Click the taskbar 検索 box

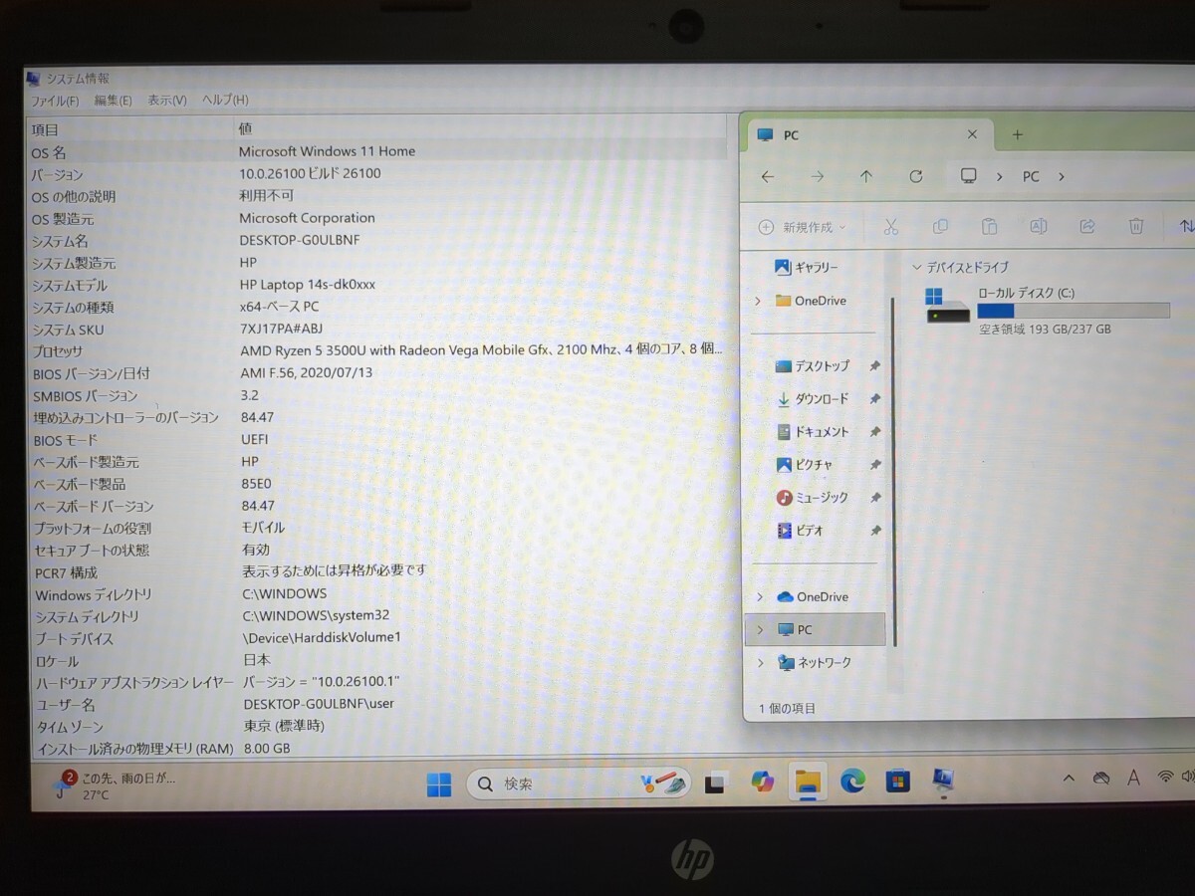[580, 784]
